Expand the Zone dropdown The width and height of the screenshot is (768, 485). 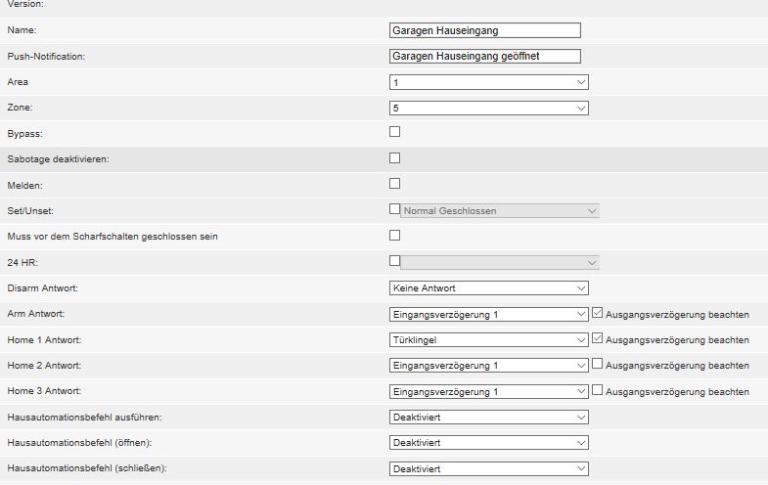[x=488, y=108]
